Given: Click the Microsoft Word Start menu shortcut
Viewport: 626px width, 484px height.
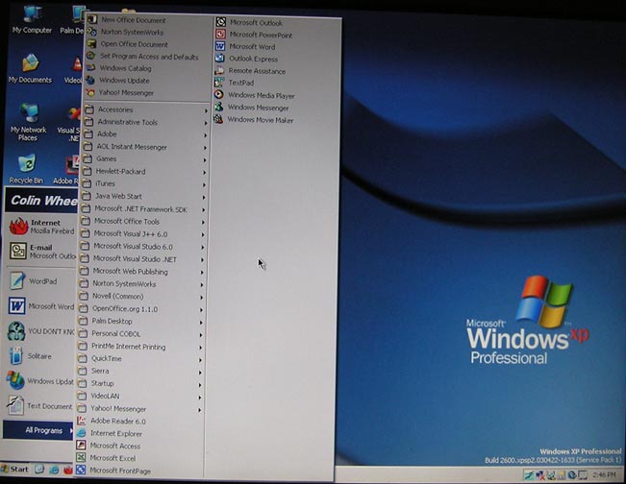Looking at the screenshot, I should pyautogui.click(x=40, y=306).
